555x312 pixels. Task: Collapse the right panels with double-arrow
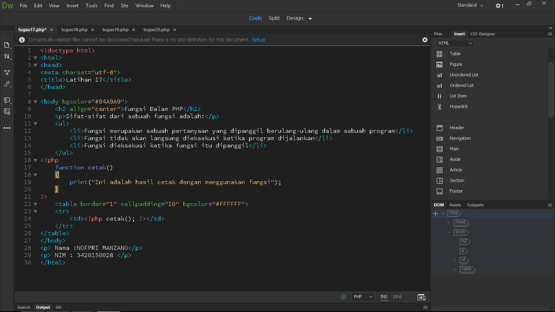point(550,28)
